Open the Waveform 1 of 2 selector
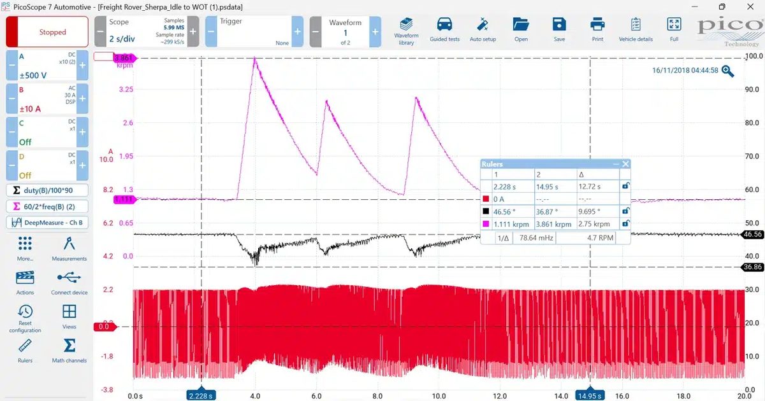This screenshot has width=765, height=401. (x=345, y=31)
